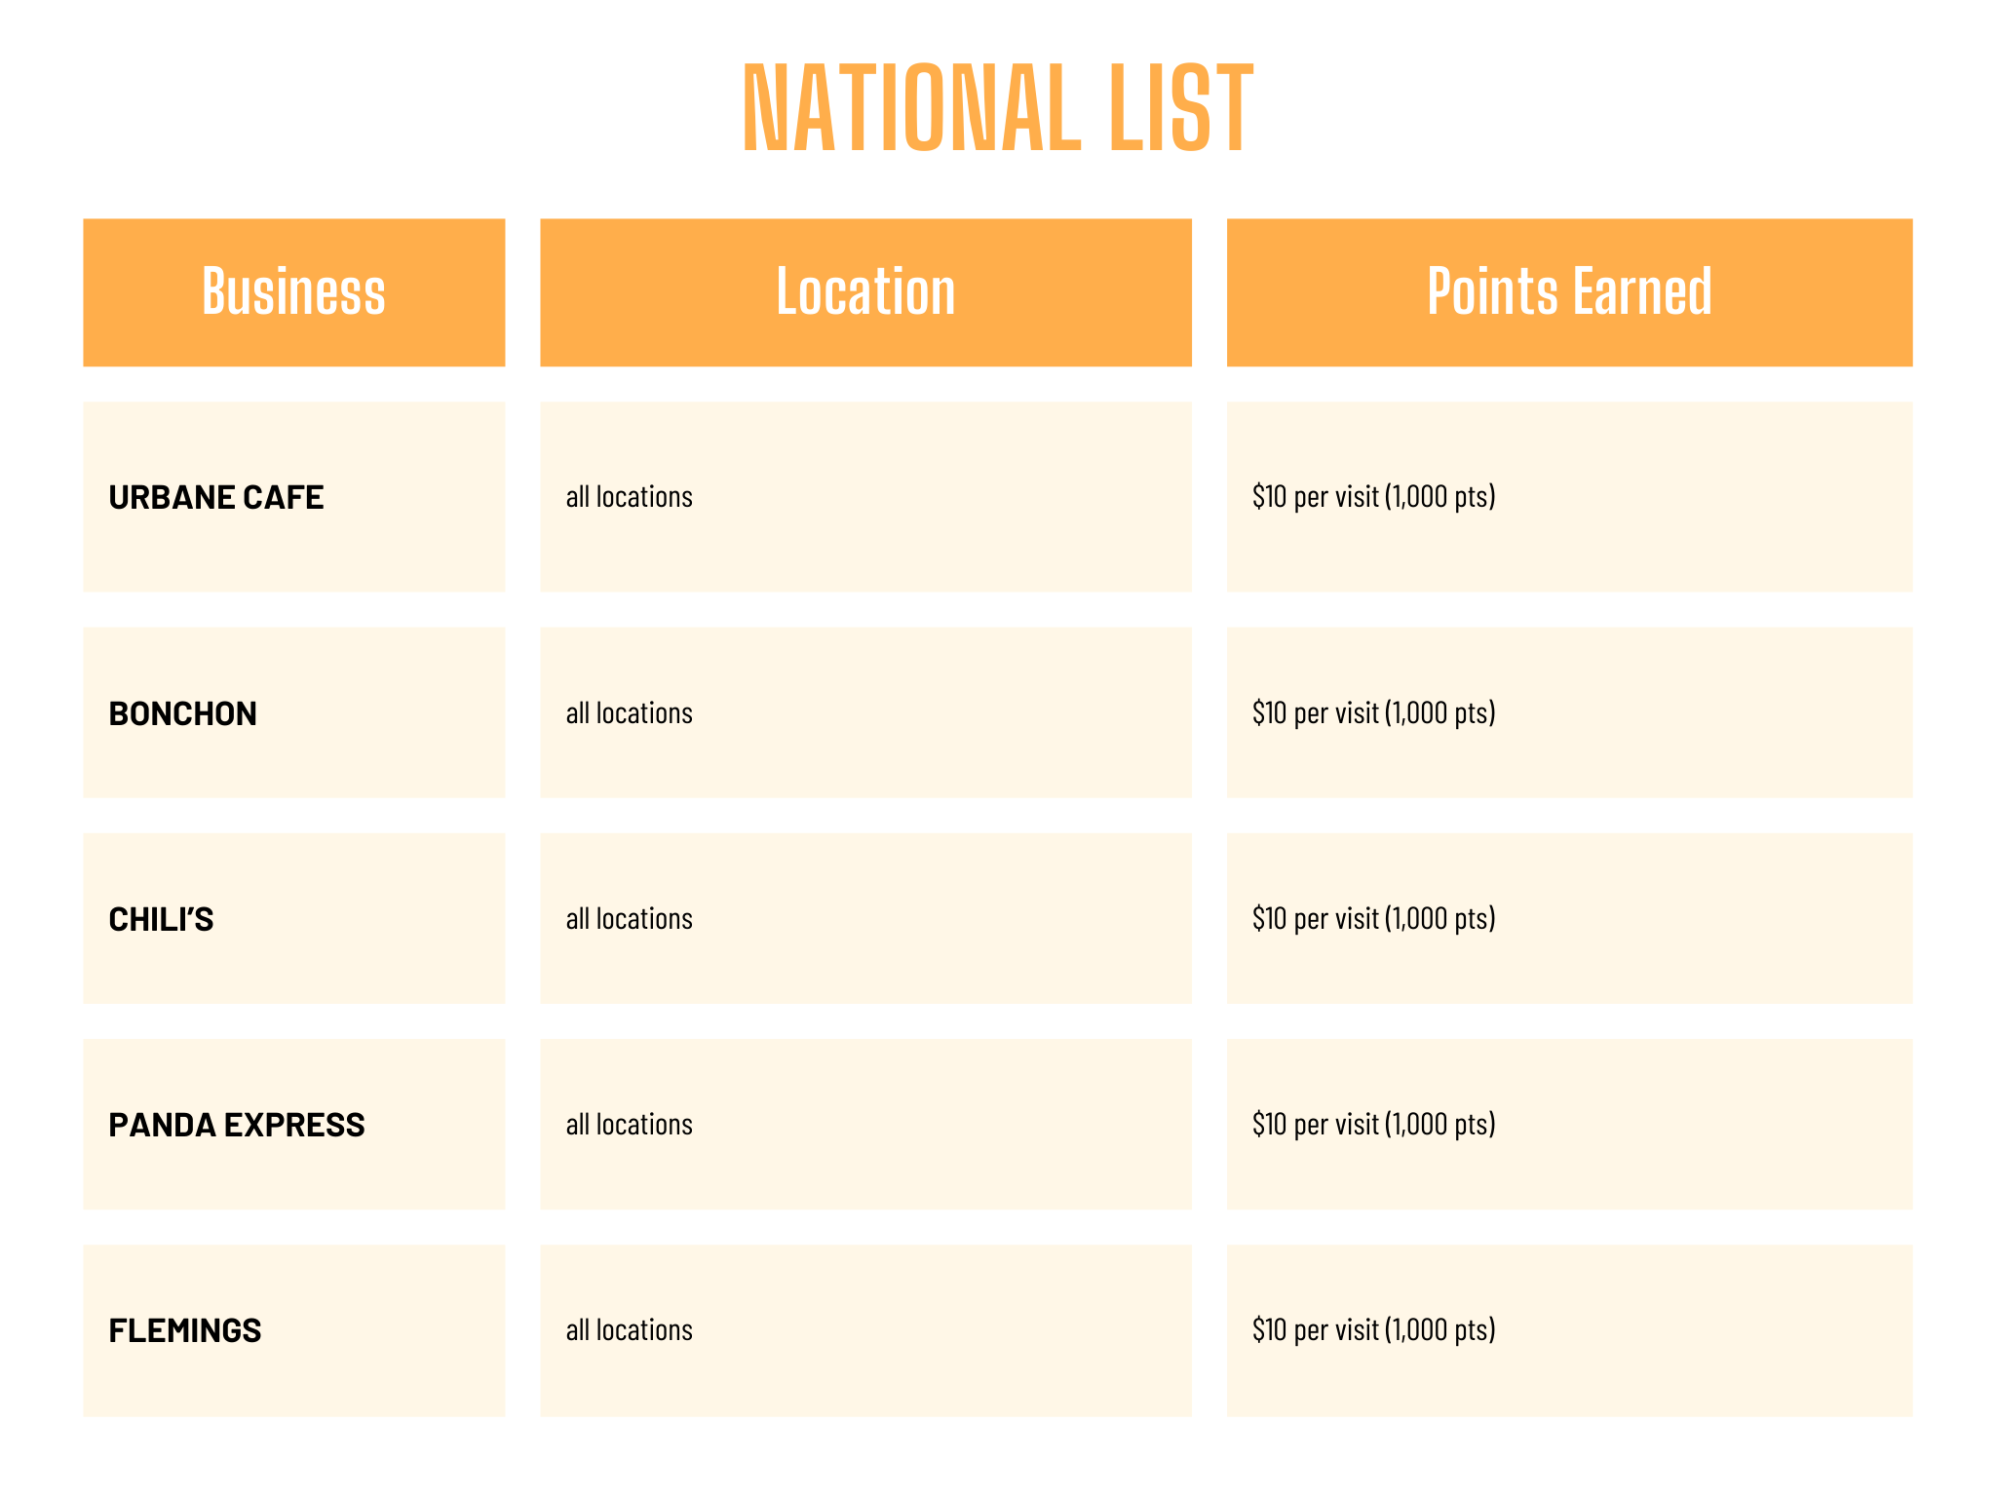Click the BONCHON business name
Image resolution: width=1996 pixels, height=1497 pixels.
click(x=182, y=713)
